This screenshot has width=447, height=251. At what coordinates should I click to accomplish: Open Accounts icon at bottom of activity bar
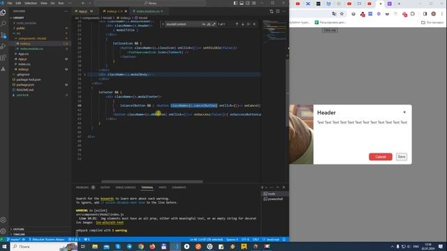click(3, 220)
